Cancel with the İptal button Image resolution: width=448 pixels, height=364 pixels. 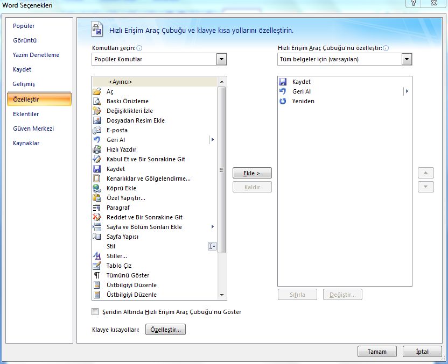click(422, 352)
